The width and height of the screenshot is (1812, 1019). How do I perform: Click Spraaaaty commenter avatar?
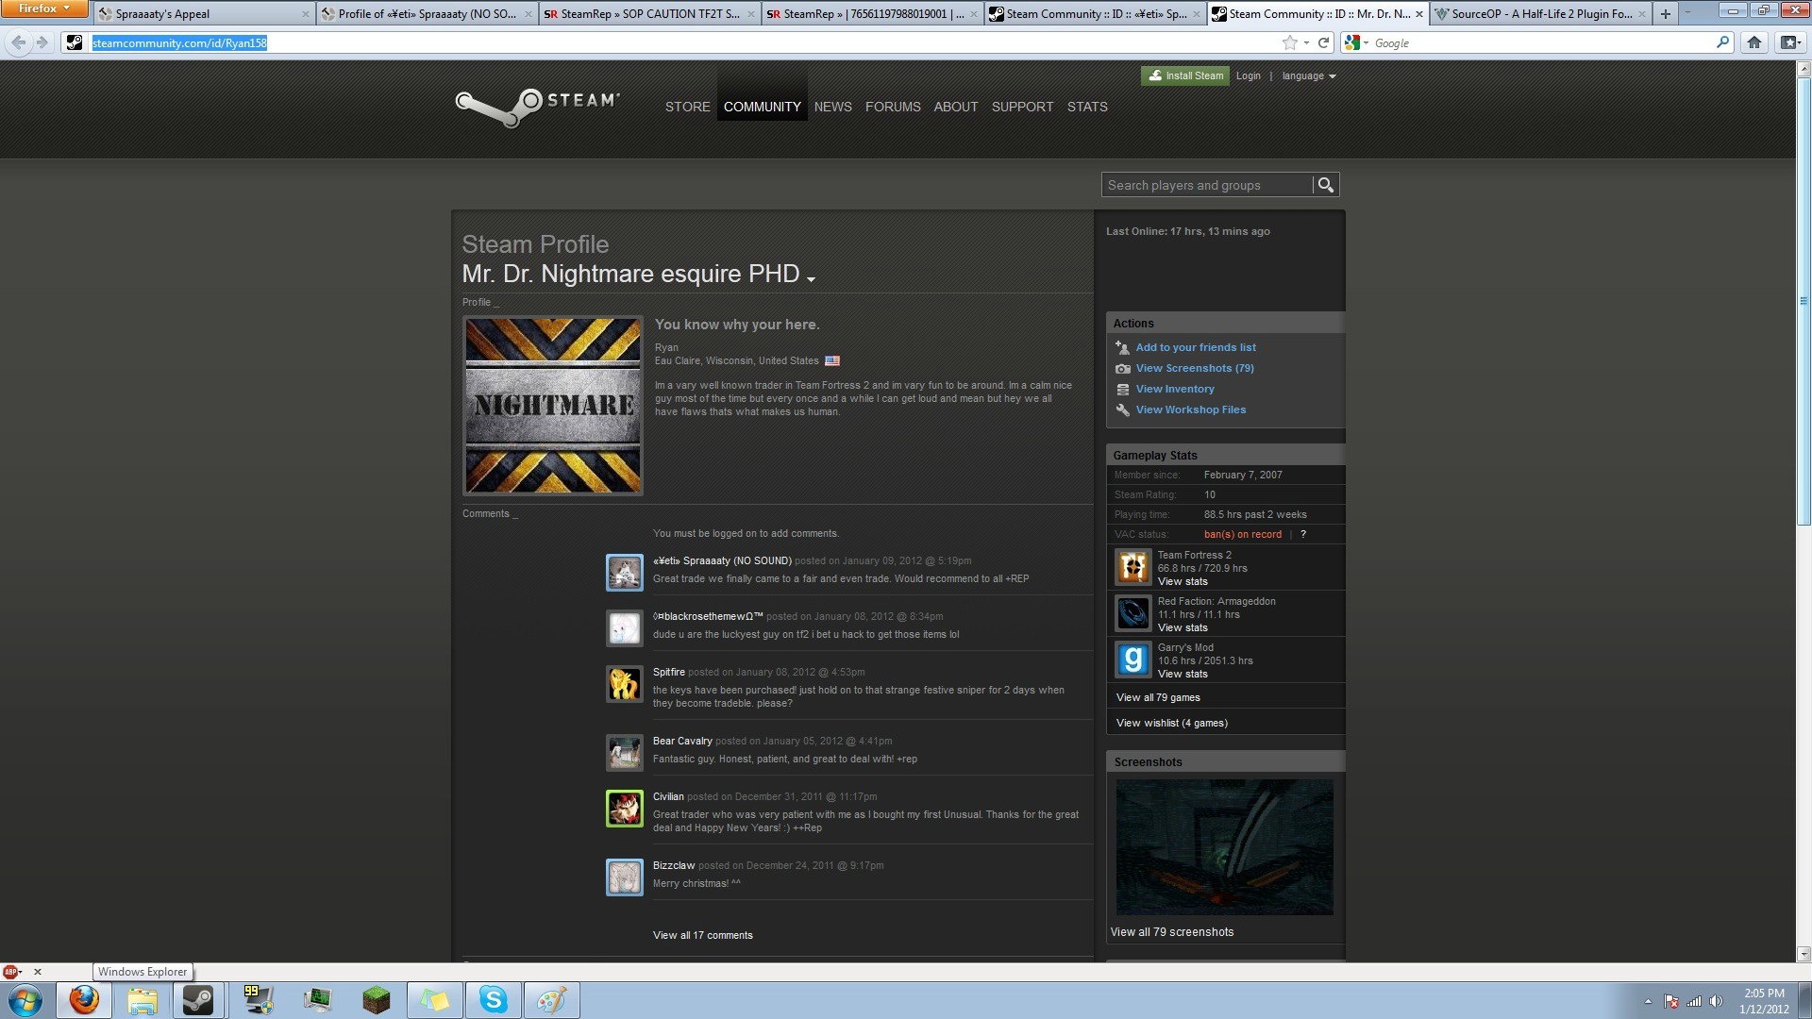coord(624,573)
